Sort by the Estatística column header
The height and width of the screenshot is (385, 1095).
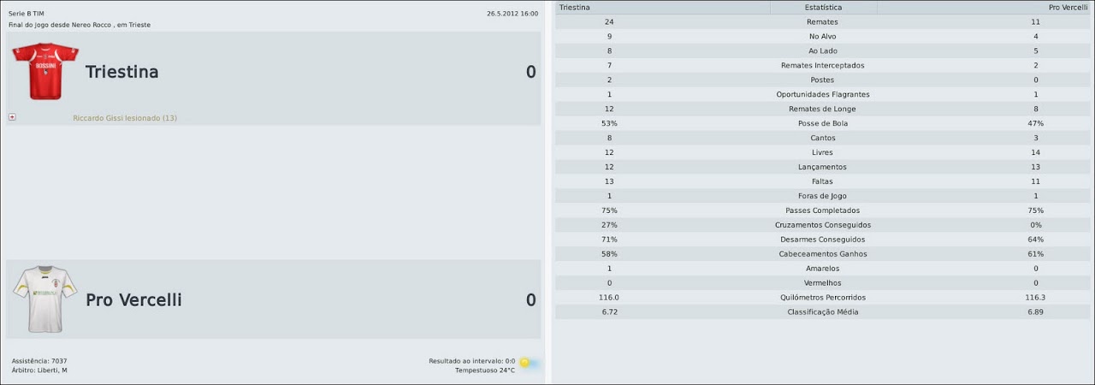(x=823, y=7)
